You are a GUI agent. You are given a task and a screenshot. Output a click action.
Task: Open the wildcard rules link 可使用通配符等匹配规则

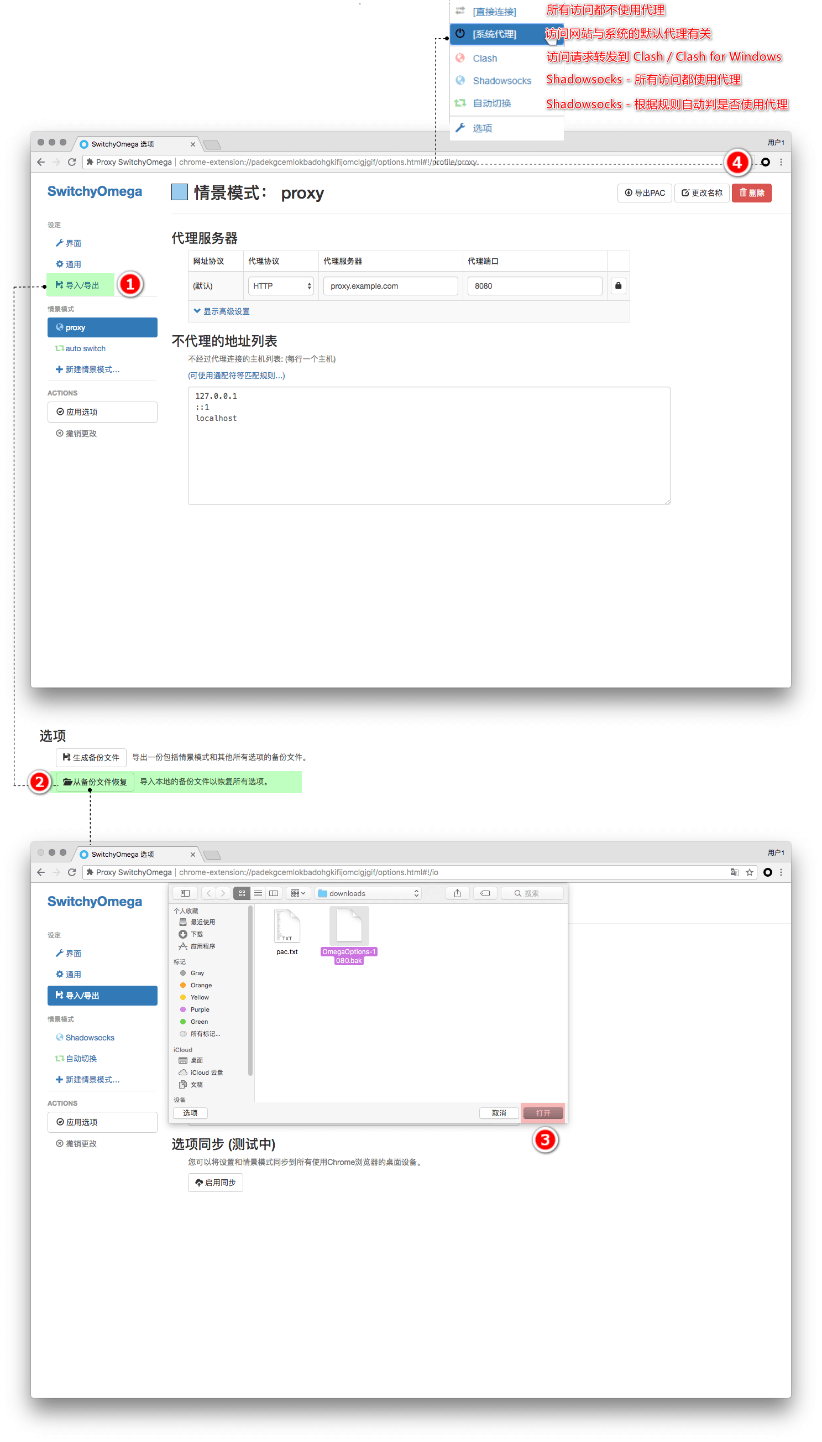pos(236,376)
